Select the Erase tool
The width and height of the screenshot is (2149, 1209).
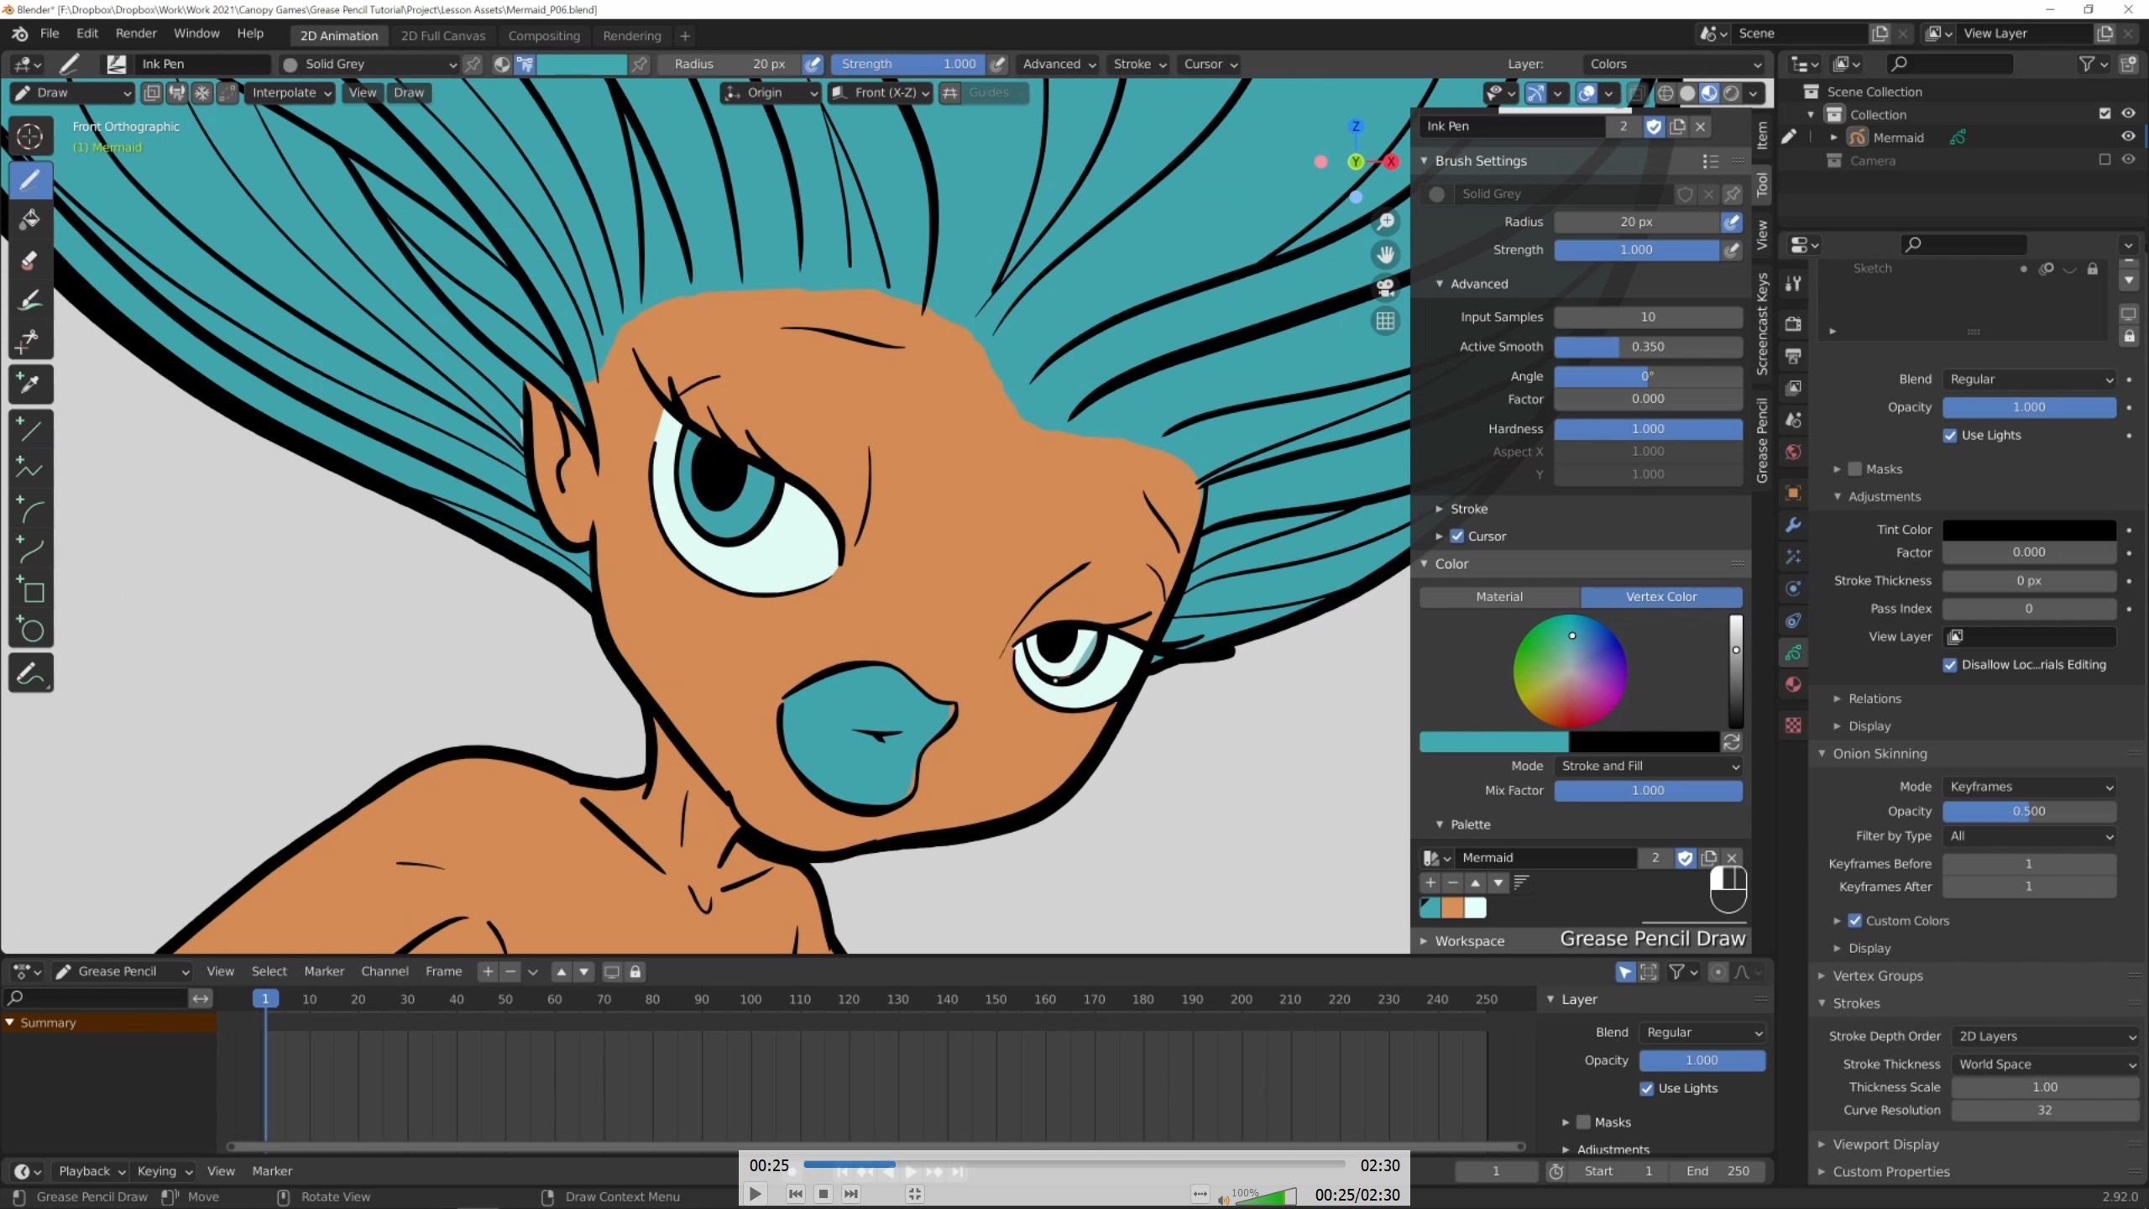pos(30,259)
